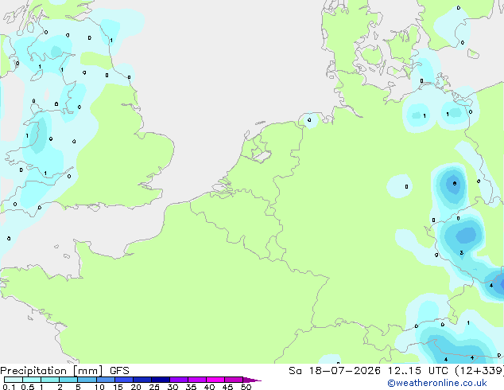
Task: Select the 'GFS' model label
Action: [x=119, y=371]
